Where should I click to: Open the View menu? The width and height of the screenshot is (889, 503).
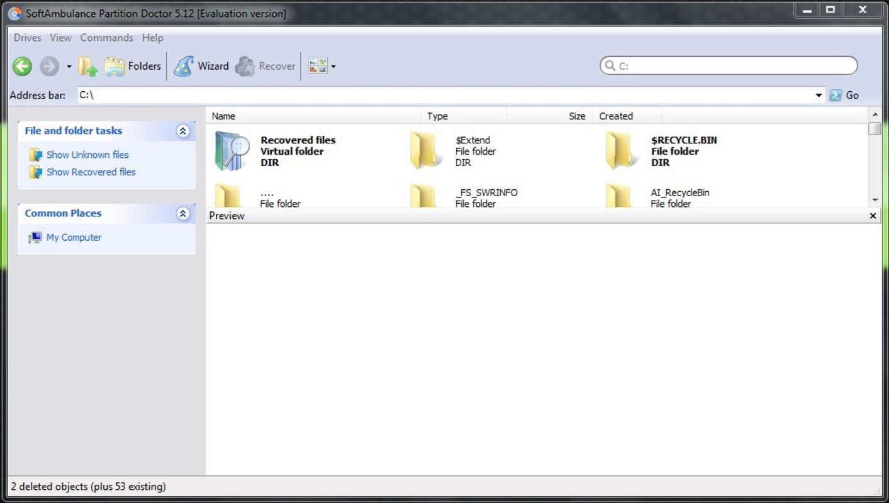60,38
